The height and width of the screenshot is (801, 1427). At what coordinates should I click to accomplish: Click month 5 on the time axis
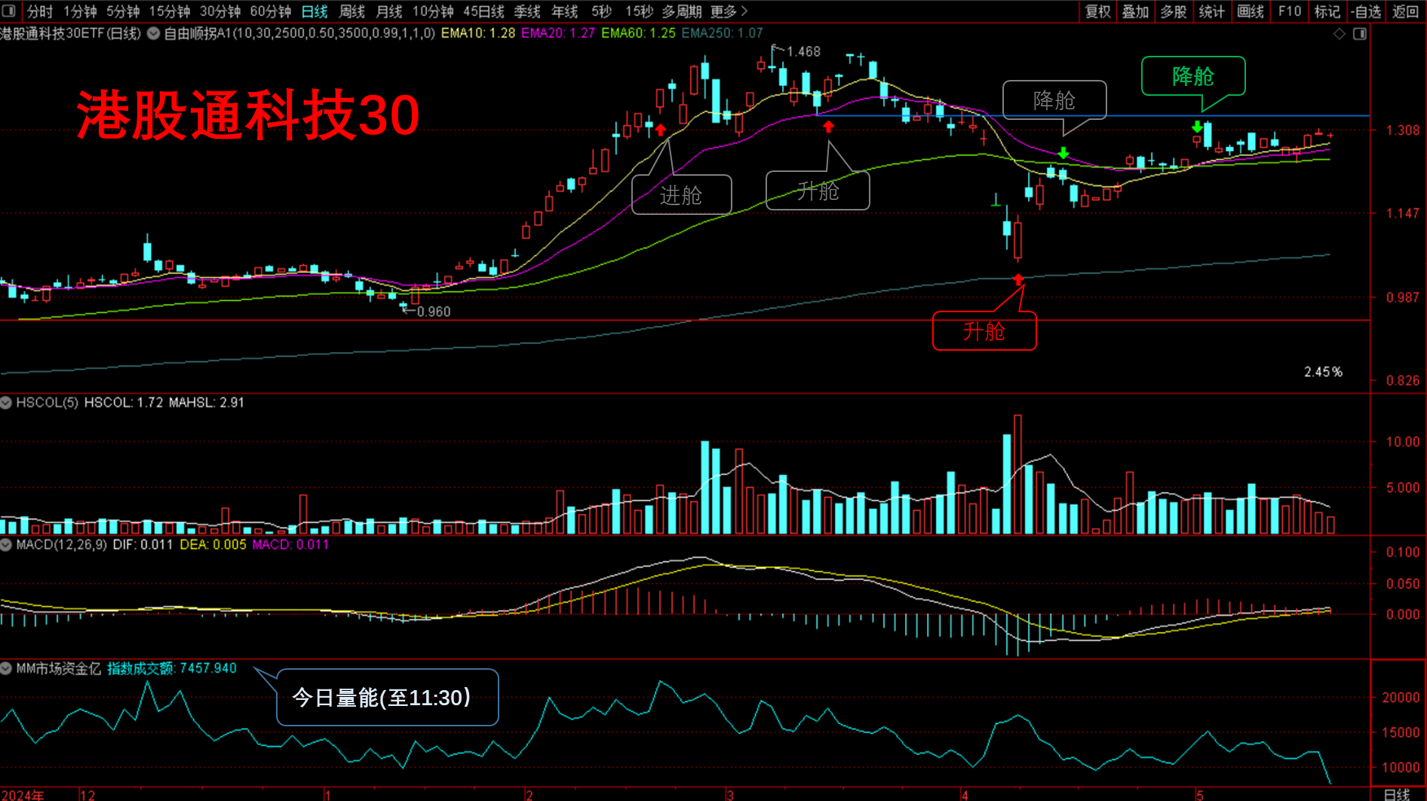(x=1199, y=795)
